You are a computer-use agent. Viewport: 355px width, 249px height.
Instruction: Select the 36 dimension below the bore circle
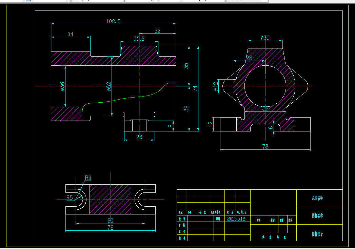click(265, 109)
